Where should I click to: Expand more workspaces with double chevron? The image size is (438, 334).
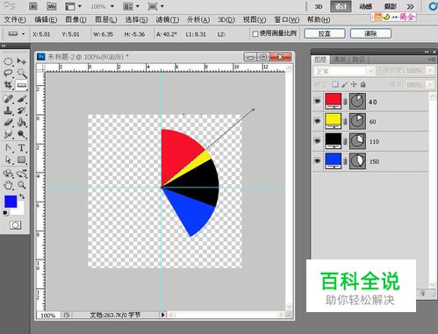coord(410,6)
